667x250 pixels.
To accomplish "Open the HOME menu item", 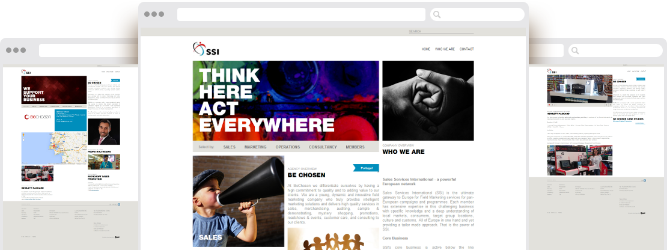I will tap(426, 49).
